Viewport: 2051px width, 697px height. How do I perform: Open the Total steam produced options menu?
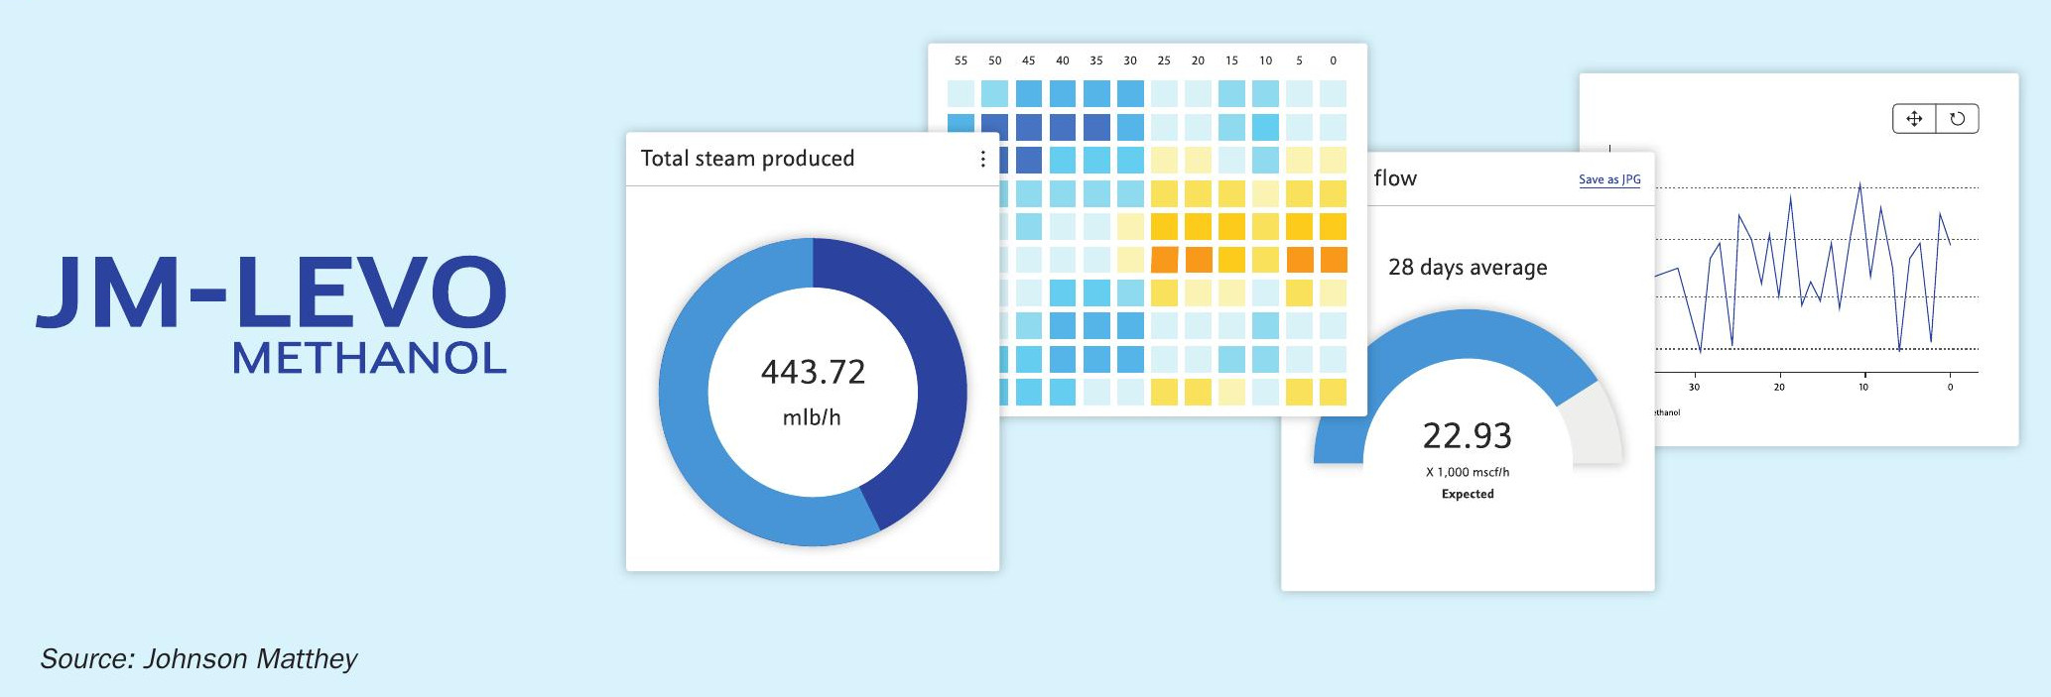click(982, 159)
